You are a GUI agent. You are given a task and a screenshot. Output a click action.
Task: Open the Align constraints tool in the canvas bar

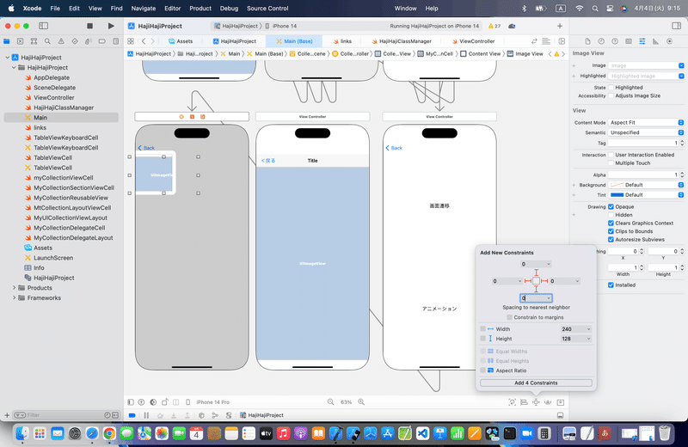(x=524, y=402)
